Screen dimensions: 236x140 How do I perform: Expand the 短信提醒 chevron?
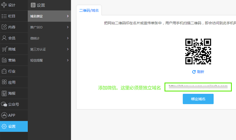click(68, 60)
